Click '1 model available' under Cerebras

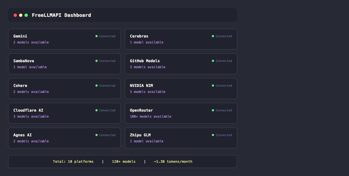point(147,42)
